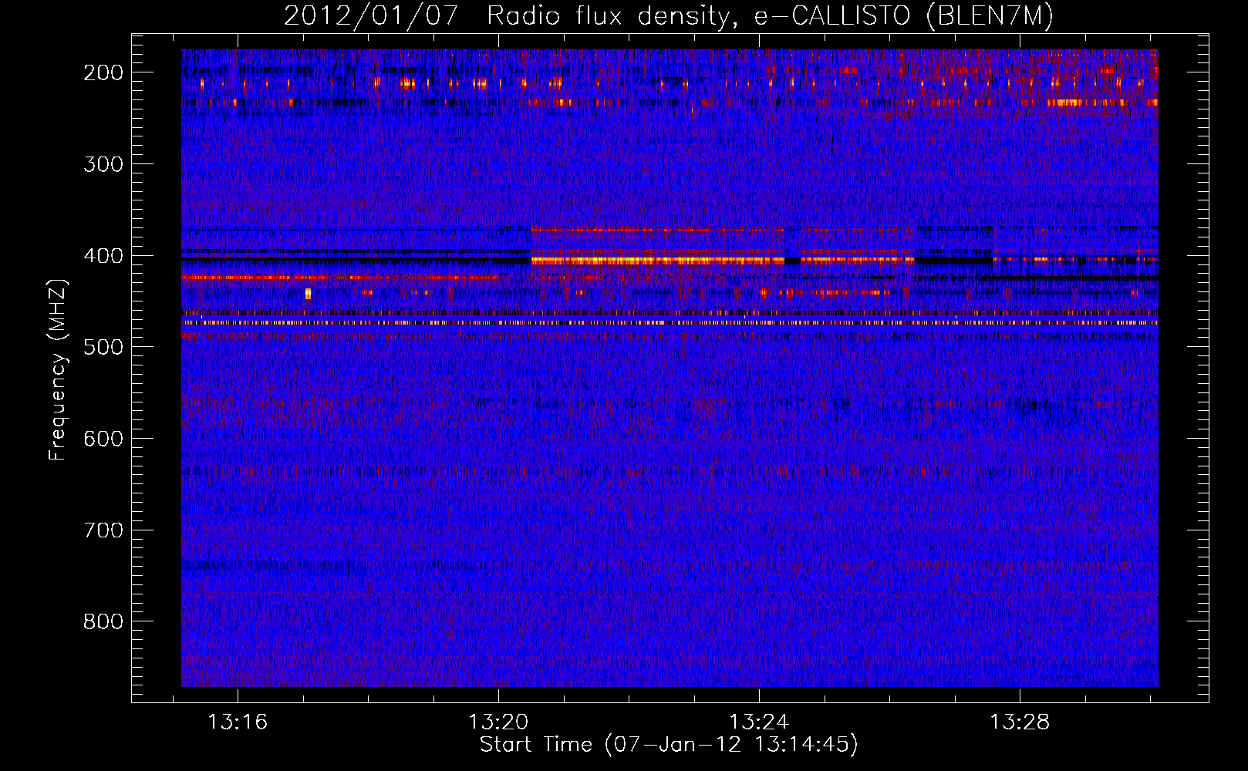1248x771 pixels.
Task: Click the 400 frequency tick label
Action: point(103,256)
